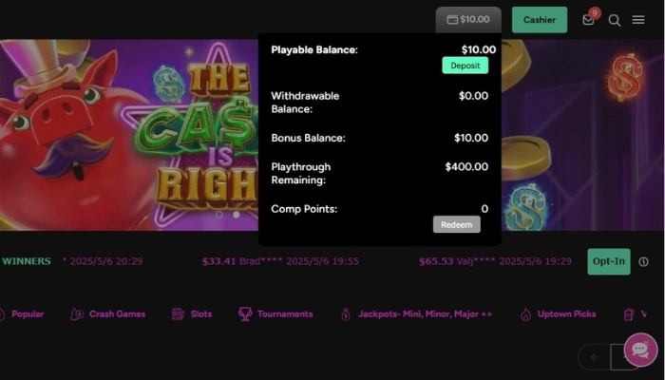Click the Redeem comp points button
The width and height of the screenshot is (665, 380).
(x=456, y=224)
